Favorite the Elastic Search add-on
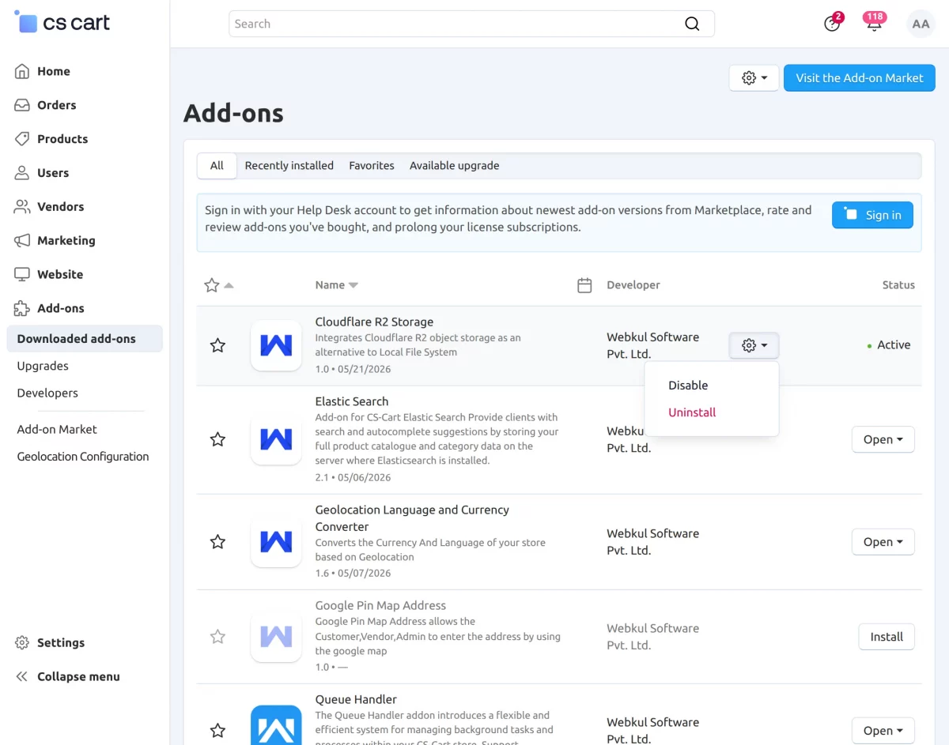 pos(217,439)
